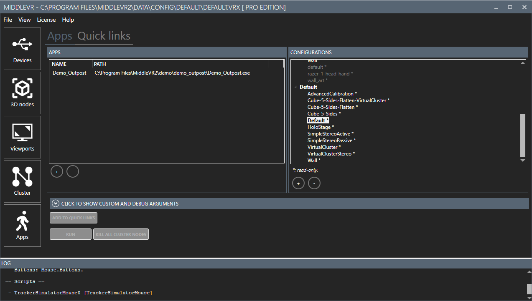This screenshot has width=532, height=301.
Task: Select lowercase default grayed configuration
Action: click(x=317, y=67)
